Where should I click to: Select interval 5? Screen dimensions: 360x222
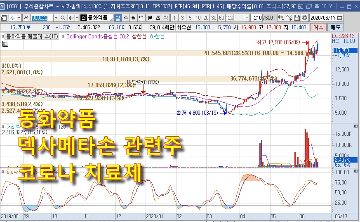tap(190, 18)
